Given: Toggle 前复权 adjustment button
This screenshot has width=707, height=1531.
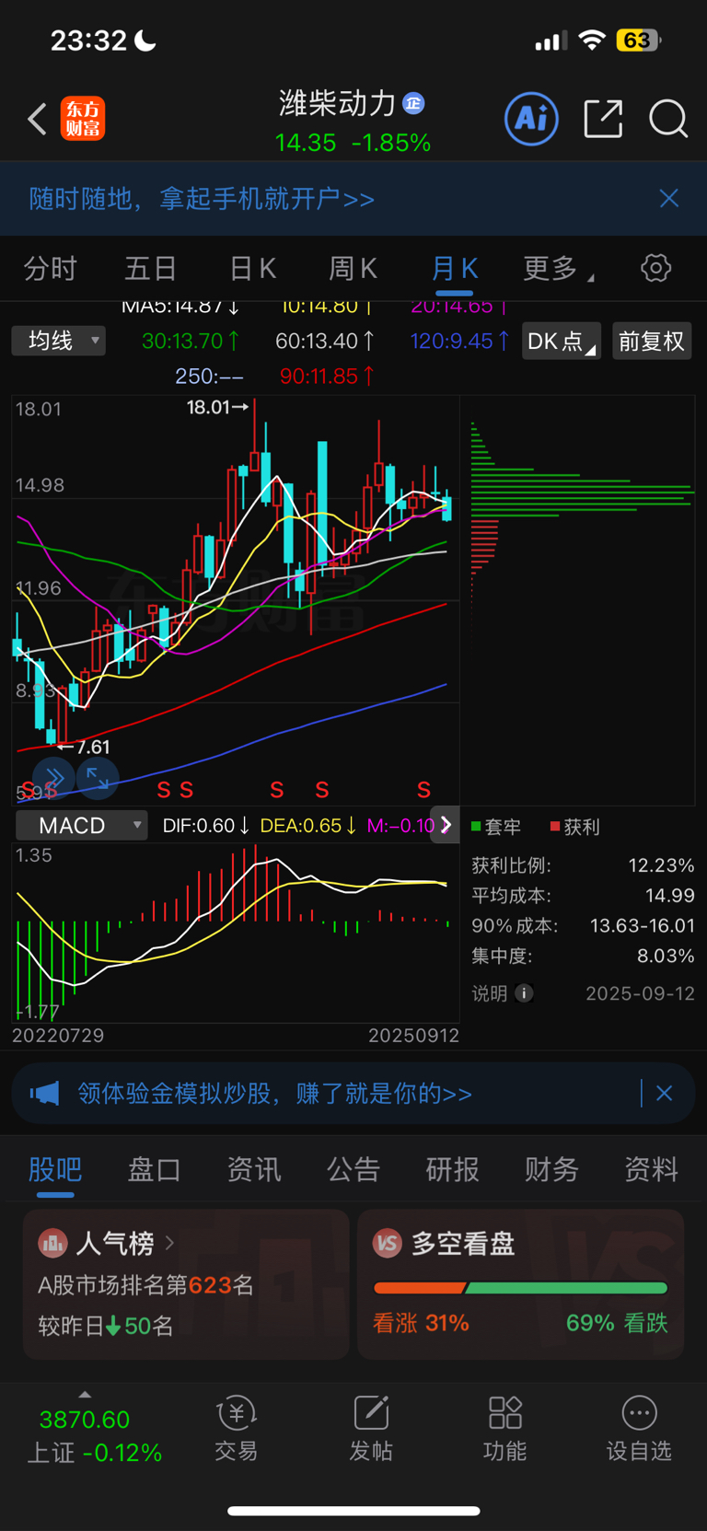Looking at the screenshot, I should pyautogui.click(x=652, y=341).
